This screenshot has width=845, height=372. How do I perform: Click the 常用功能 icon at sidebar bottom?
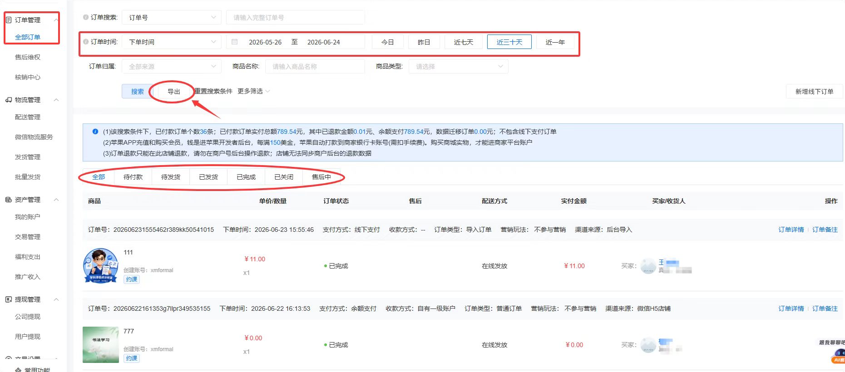tap(18, 370)
